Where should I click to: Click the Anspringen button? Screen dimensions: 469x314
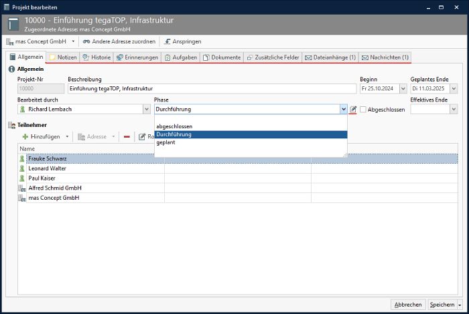(x=183, y=41)
